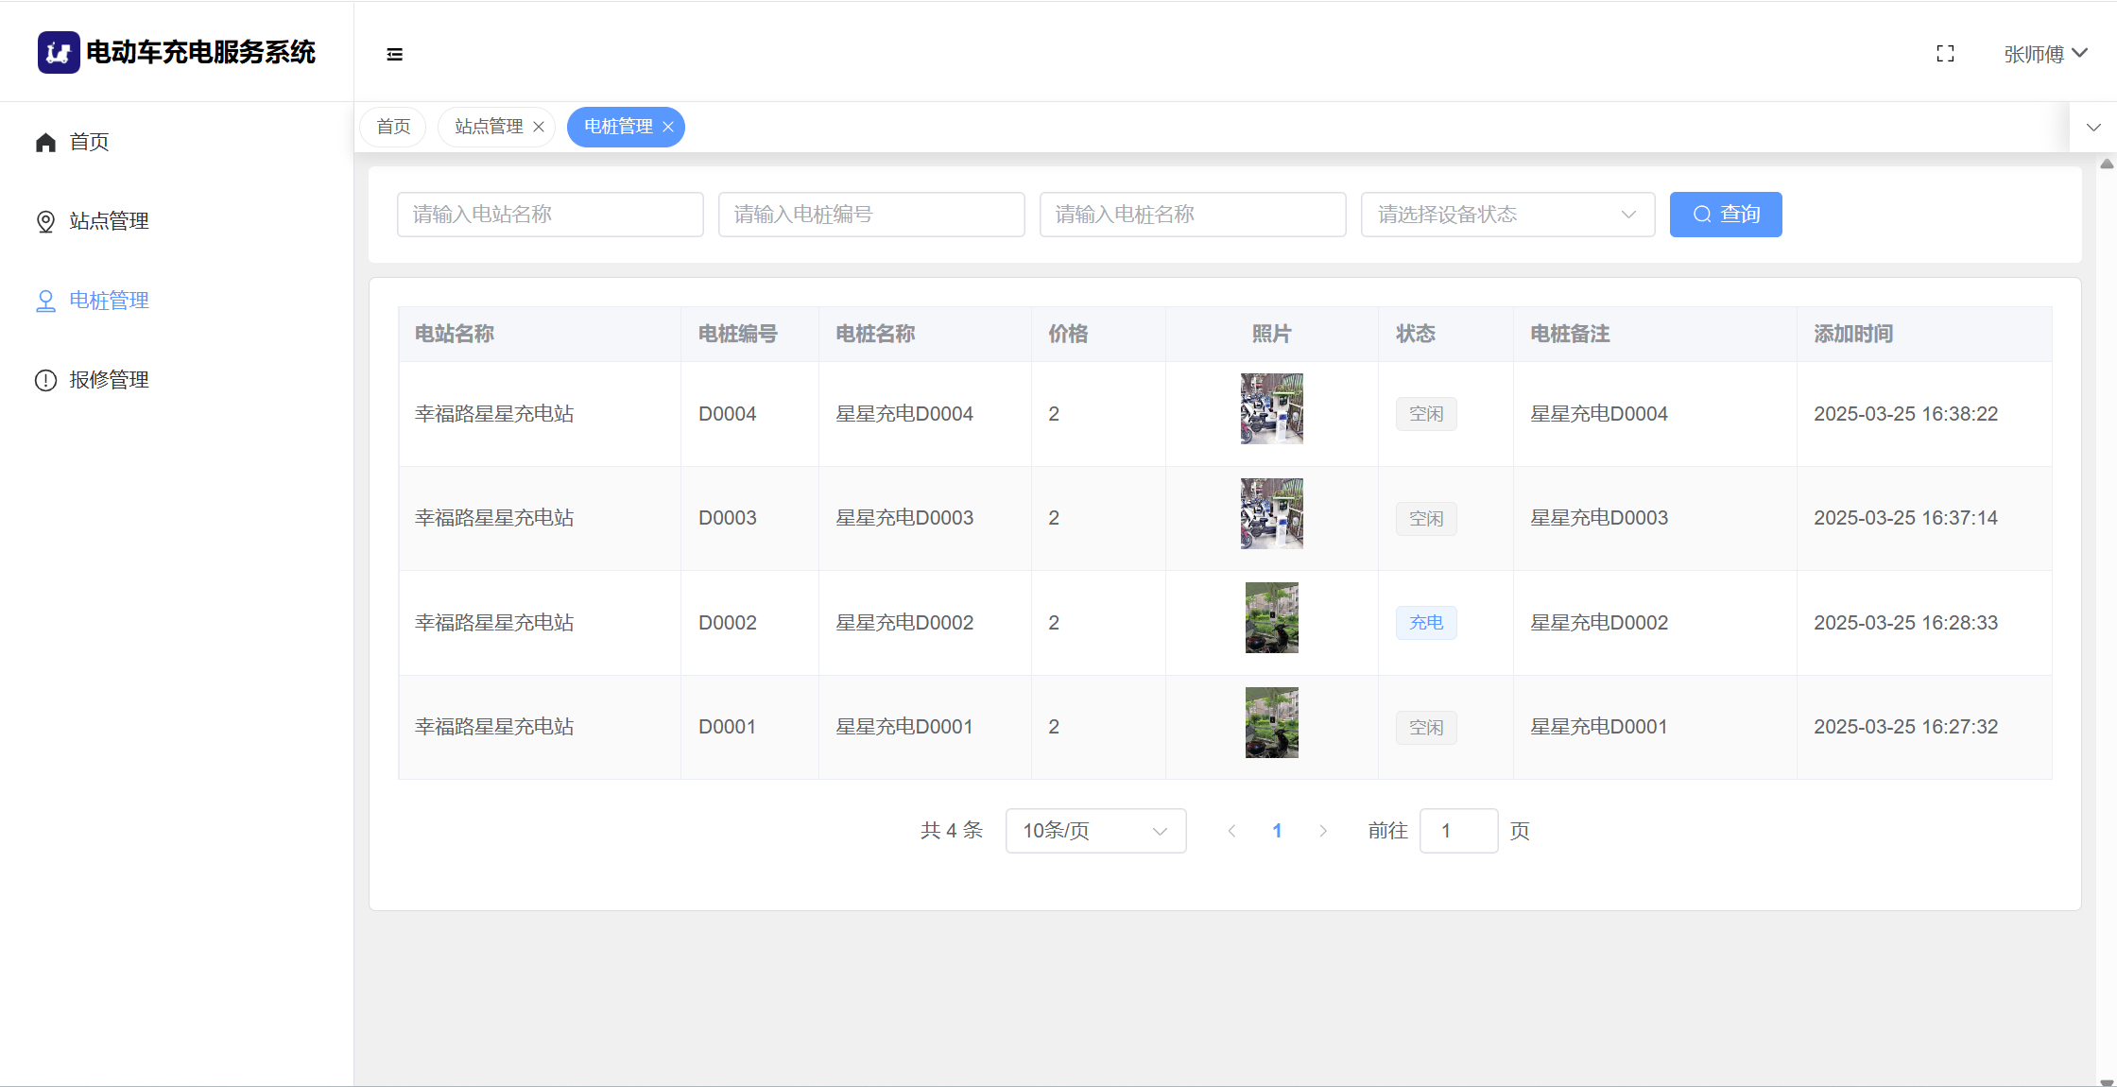Viewport: 2117px width, 1087px height.
Task: Click the 请输入电站名称 input field
Action: click(x=549, y=215)
